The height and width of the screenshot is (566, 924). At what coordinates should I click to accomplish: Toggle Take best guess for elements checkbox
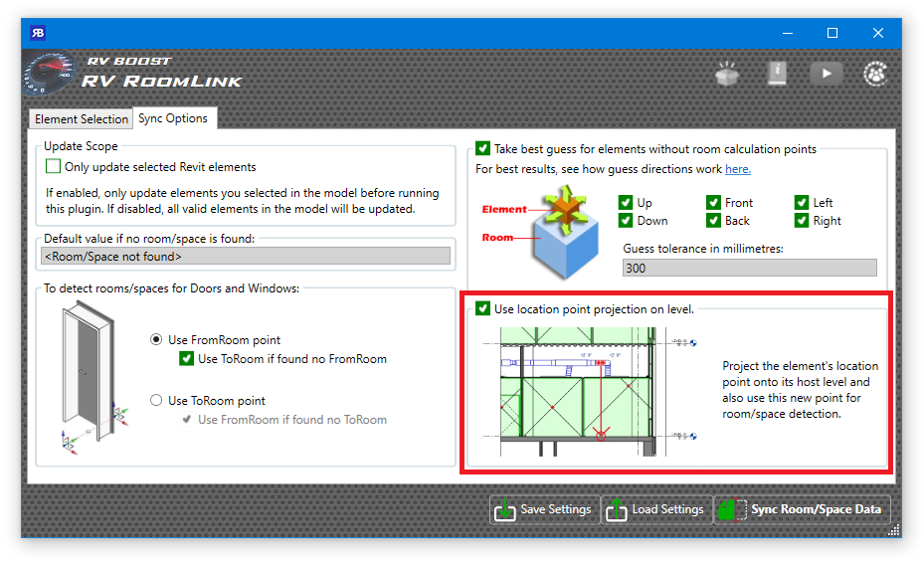pyautogui.click(x=482, y=148)
